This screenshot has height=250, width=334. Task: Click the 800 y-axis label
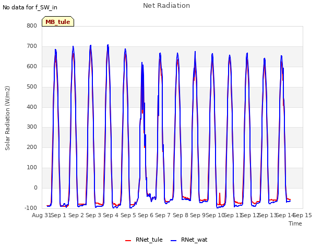tap(32, 26)
